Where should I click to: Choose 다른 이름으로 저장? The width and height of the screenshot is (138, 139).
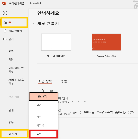tap(16, 70)
